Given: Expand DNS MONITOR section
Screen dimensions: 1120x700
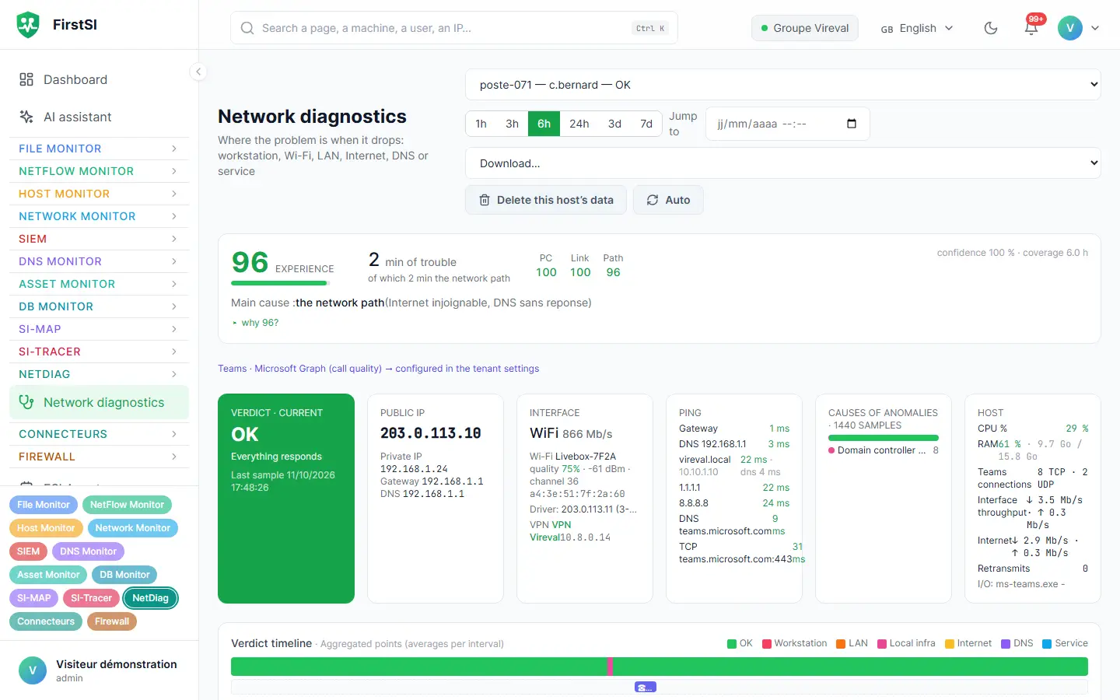Looking at the screenshot, I should (99, 261).
